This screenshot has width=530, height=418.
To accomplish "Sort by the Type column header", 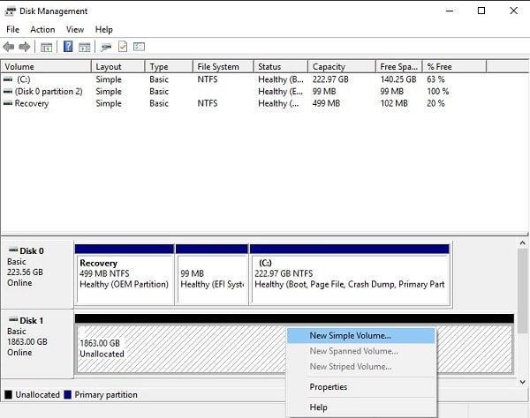I will click(170, 66).
